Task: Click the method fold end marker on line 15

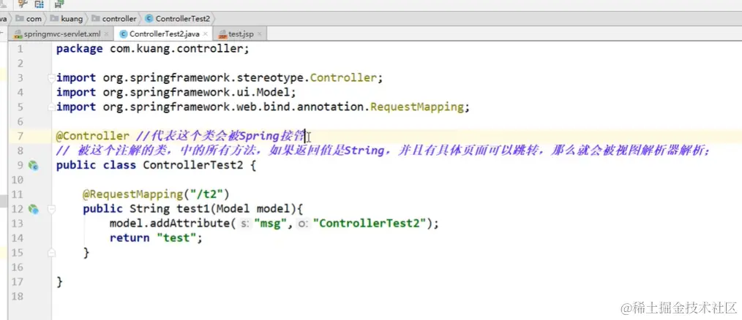Action: [x=51, y=254]
